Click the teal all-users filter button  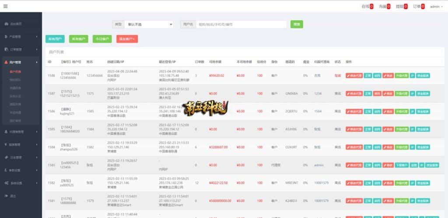pyautogui.click(x=55, y=39)
